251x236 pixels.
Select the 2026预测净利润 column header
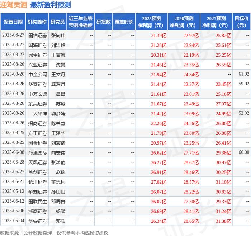coord(184,22)
